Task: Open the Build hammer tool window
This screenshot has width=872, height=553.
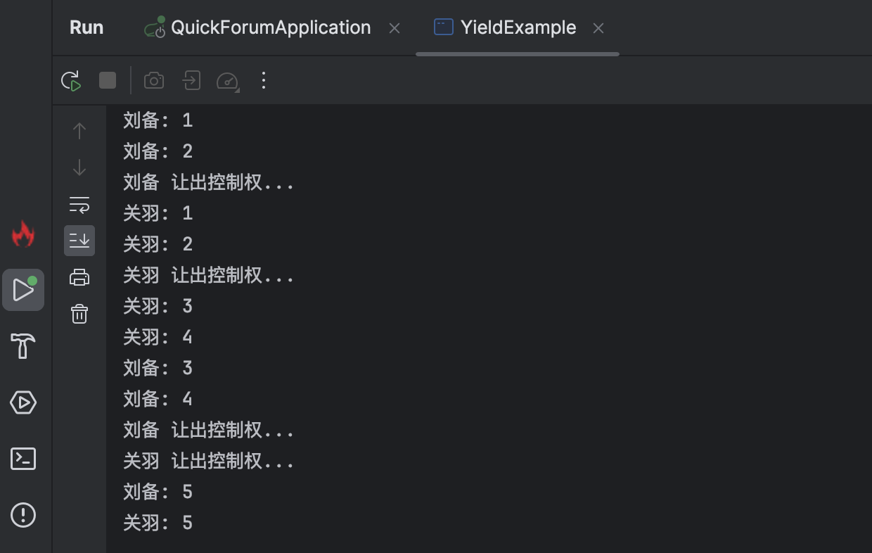Action: [23, 346]
